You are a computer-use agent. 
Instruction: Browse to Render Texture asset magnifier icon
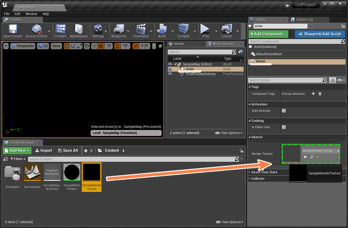point(312,157)
